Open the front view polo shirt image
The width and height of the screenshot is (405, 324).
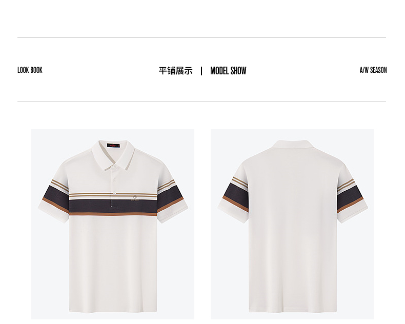click(113, 224)
